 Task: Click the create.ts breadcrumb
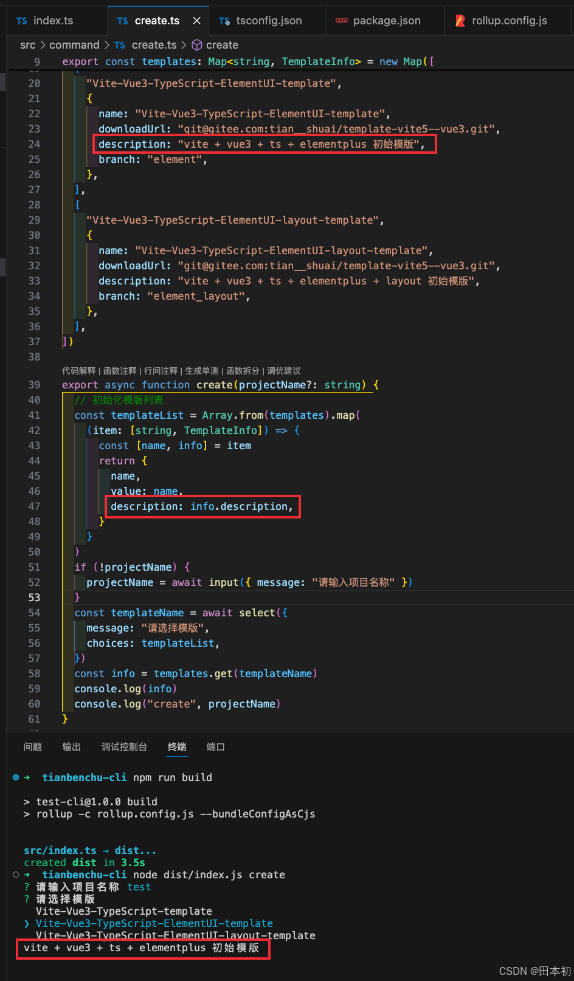pyautogui.click(x=154, y=45)
